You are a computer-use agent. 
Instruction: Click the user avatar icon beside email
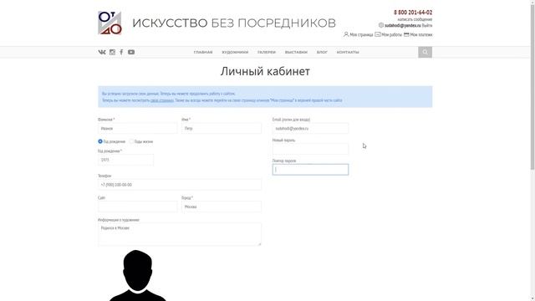[381, 25]
